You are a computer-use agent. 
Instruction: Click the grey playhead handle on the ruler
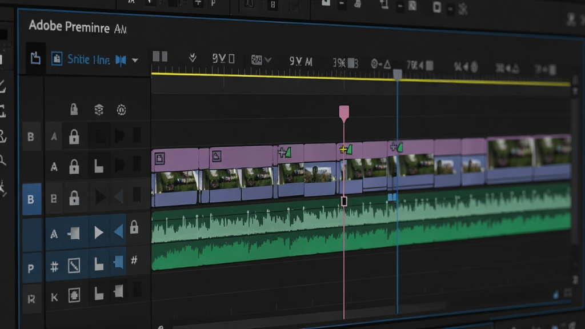pos(398,74)
